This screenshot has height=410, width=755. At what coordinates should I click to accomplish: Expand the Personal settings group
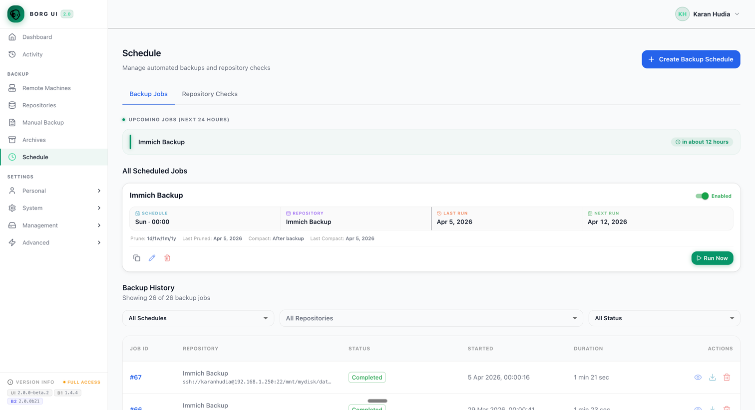pos(54,191)
